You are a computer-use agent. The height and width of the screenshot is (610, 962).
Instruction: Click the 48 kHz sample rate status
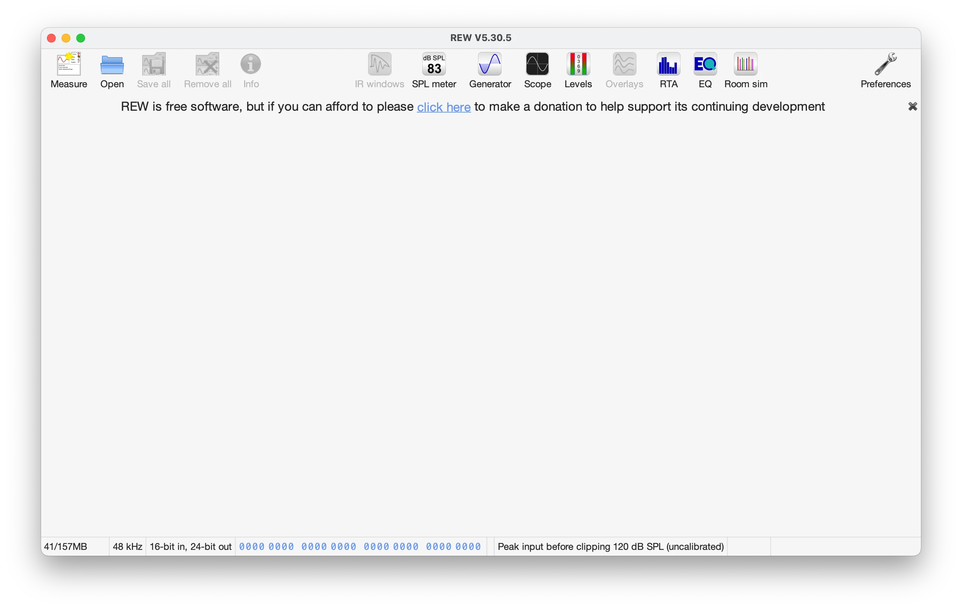128,547
